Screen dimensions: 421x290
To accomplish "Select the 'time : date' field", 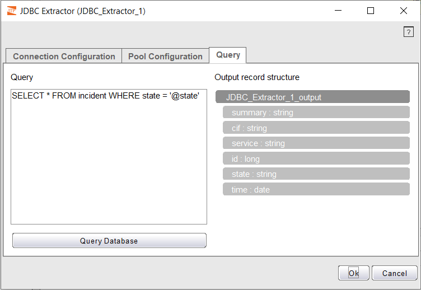I will [x=316, y=189].
